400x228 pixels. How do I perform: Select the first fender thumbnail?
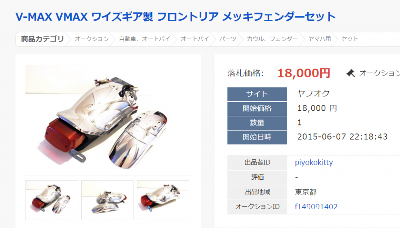point(52,200)
